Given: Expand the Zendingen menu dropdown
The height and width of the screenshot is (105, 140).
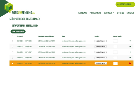Looking at the screenshot, I should [109, 13].
